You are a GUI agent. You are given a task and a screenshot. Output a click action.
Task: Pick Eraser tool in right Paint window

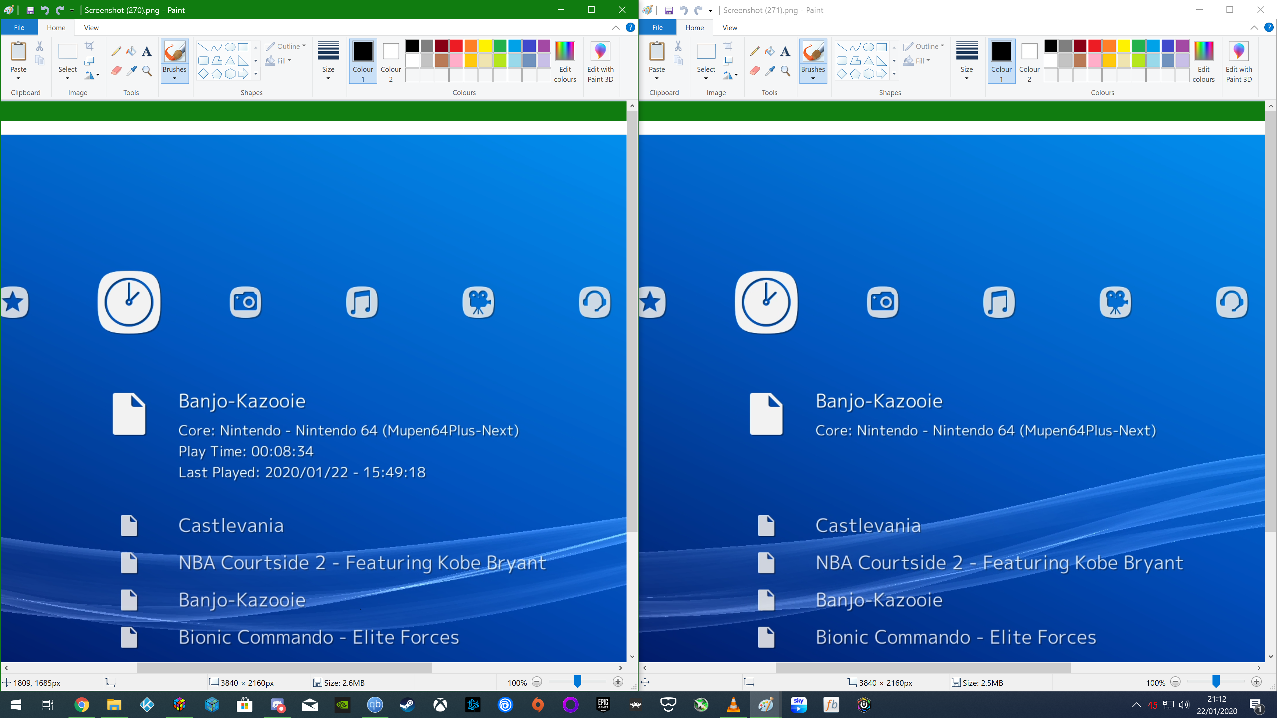point(755,71)
